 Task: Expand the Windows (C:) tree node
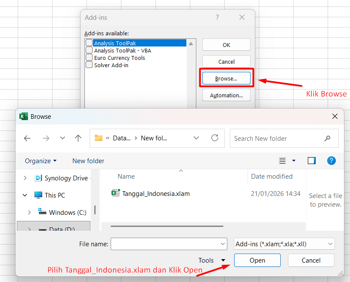click(x=29, y=212)
